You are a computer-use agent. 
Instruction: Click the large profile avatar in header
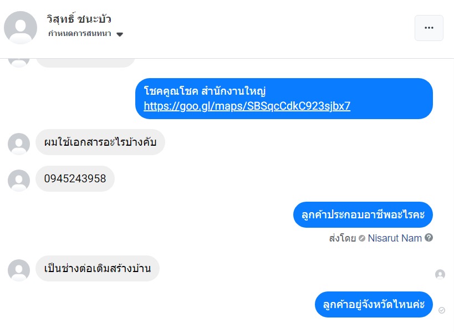21,28
